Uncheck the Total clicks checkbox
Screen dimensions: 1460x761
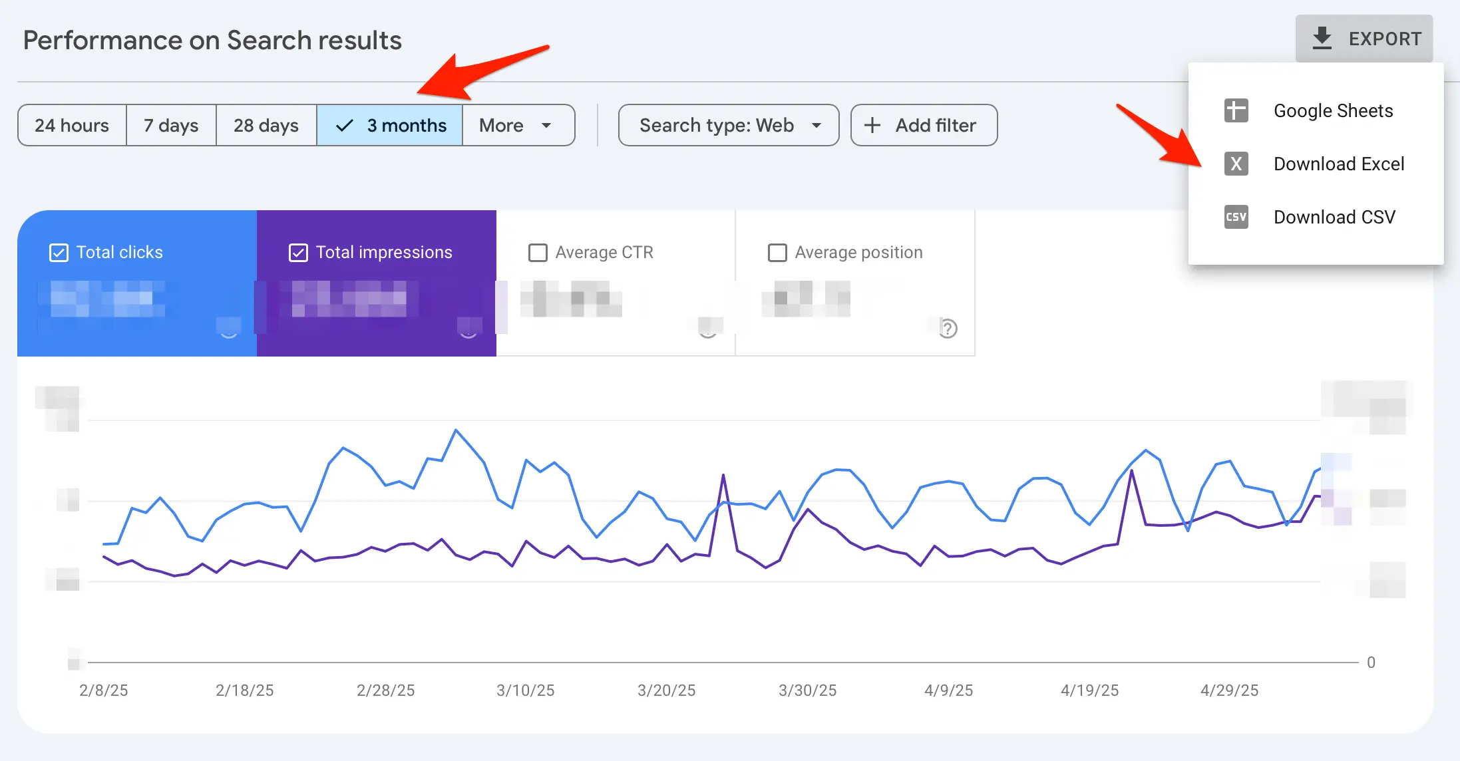point(59,253)
